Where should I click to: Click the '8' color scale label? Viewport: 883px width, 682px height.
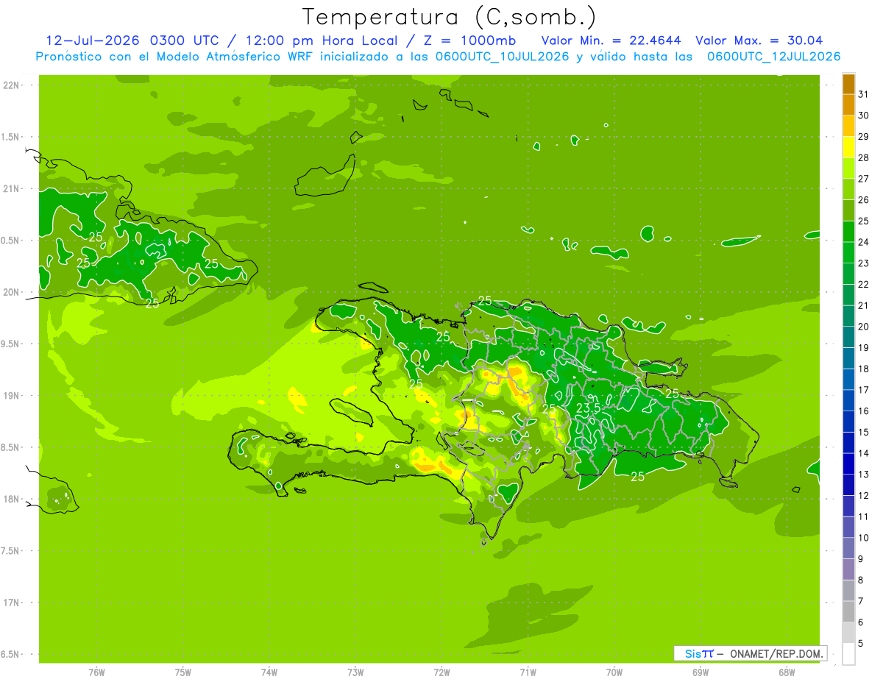(x=860, y=580)
